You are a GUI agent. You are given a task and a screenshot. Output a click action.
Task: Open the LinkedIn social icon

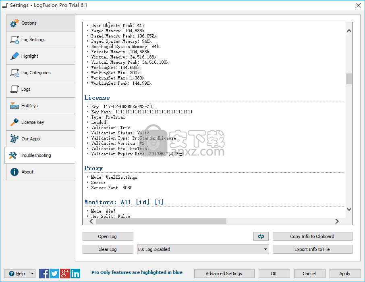75,274
